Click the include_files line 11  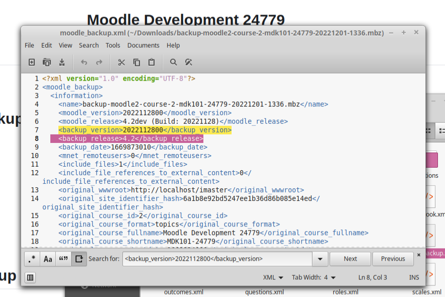click(x=123, y=164)
